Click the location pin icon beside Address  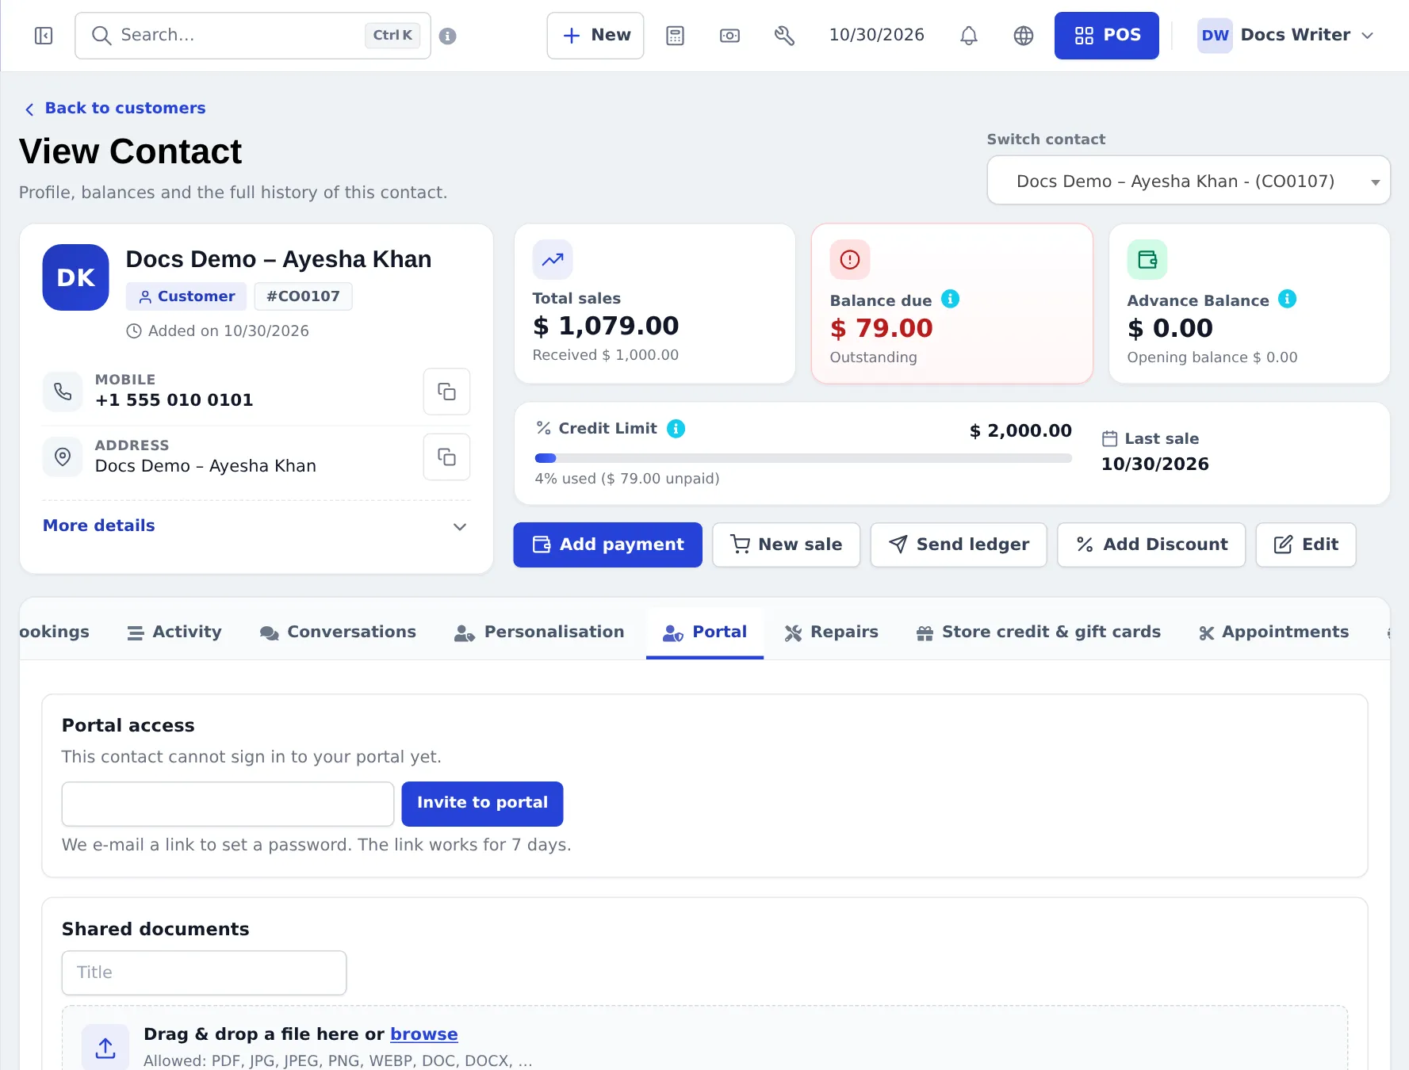(x=63, y=457)
